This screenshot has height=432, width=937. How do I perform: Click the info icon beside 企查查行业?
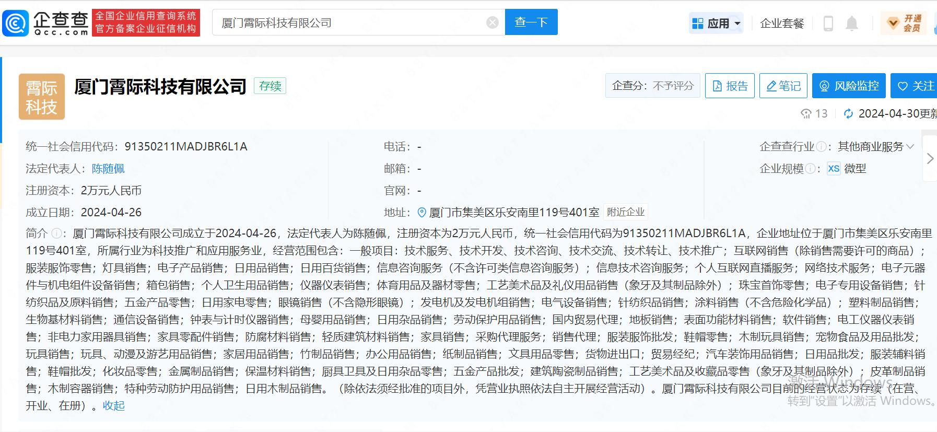pos(821,147)
